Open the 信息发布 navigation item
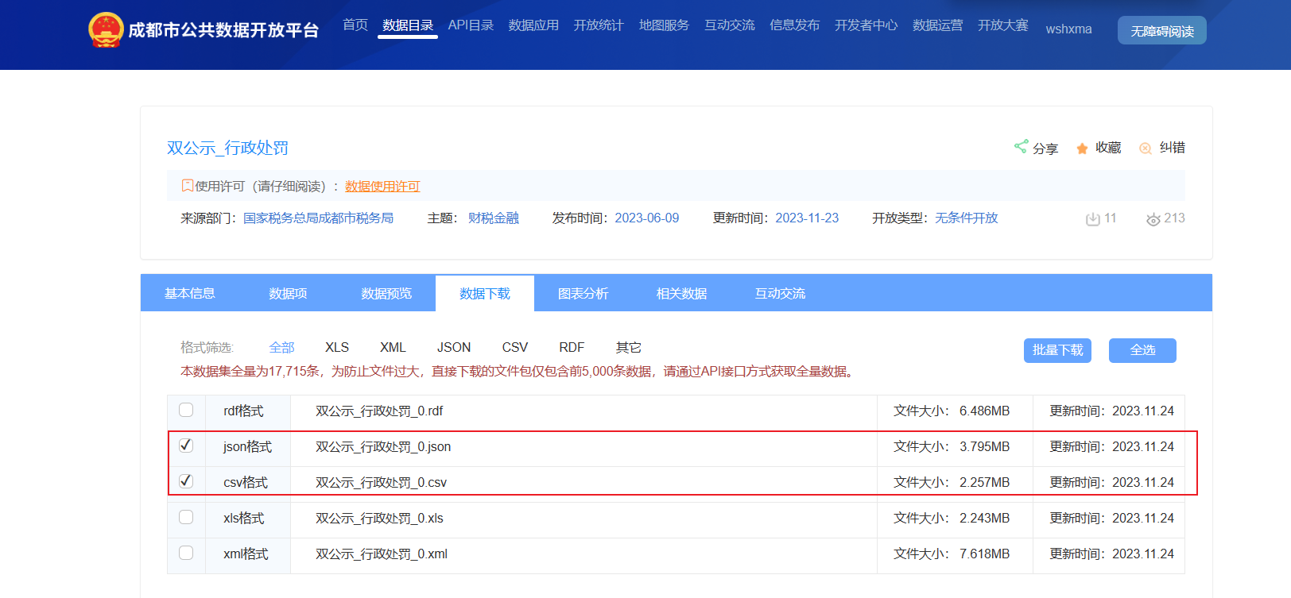The image size is (1291, 598). click(795, 25)
